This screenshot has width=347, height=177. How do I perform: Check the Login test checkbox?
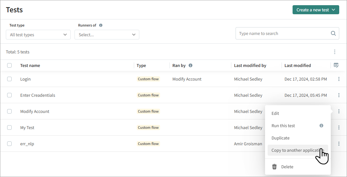tap(9, 79)
